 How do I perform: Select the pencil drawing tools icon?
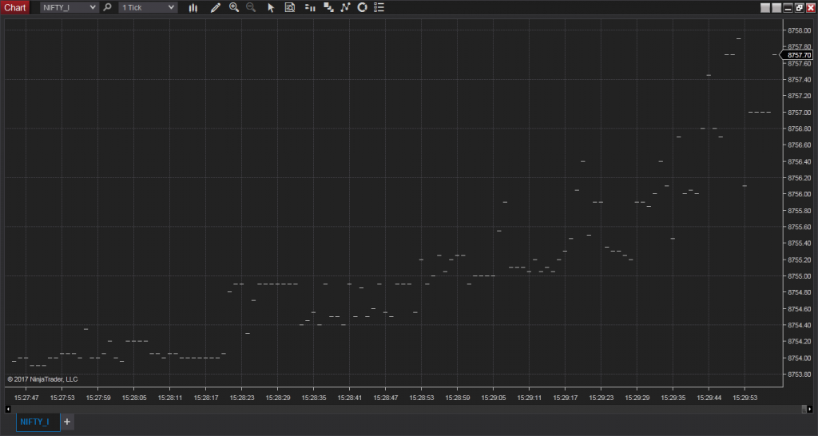[x=215, y=7]
